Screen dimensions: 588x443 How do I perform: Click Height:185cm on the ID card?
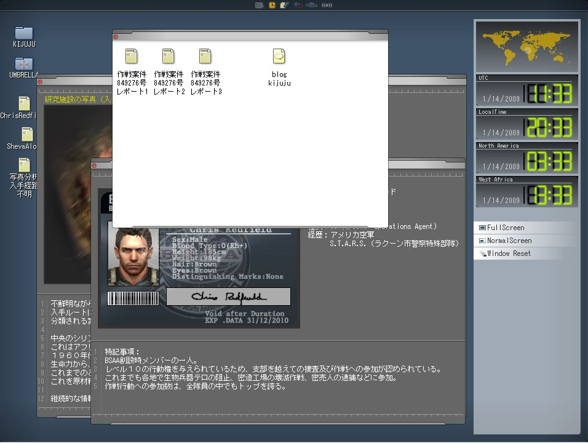click(199, 252)
